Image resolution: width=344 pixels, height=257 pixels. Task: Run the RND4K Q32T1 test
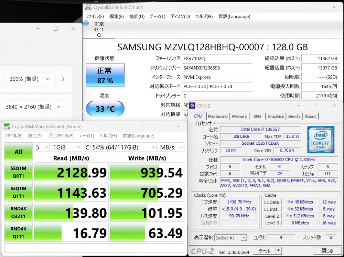click(19, 213)
